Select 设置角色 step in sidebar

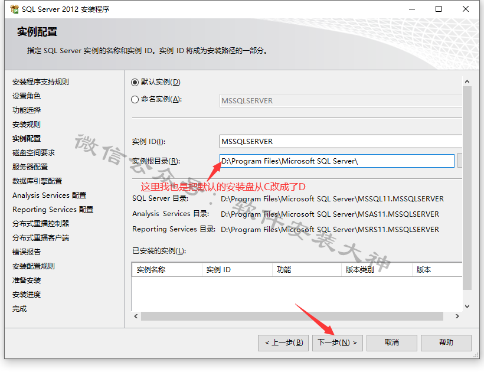[x=27, y=96]
